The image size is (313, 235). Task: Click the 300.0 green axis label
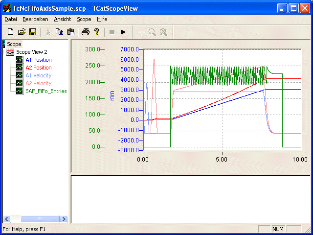tap(93, 49)
